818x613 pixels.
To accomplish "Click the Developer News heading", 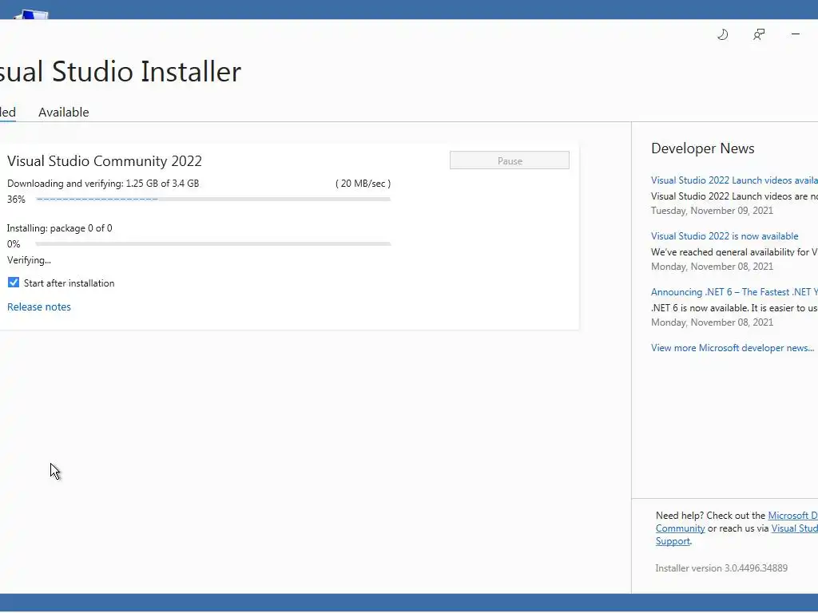I will 703,148.
